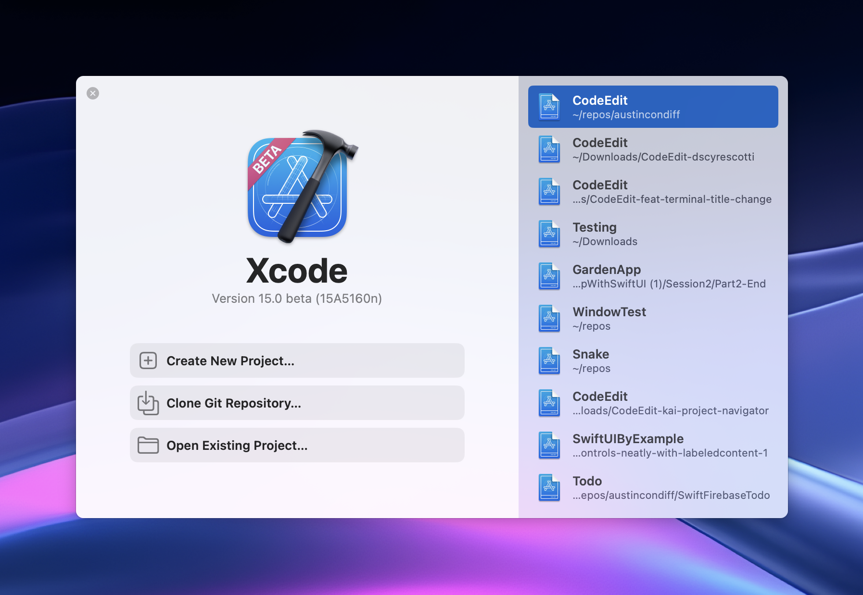Close the Xcode welcome window

pos(92,93)
